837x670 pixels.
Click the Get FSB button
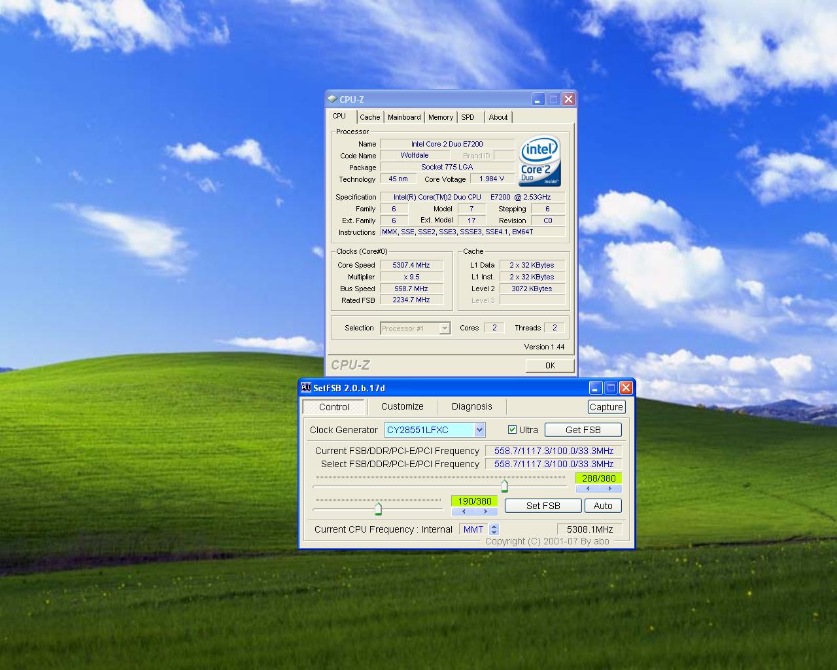[x=583, y=430]
